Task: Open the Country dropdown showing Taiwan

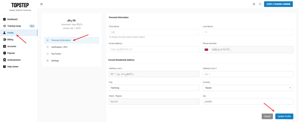Action: point(248,87)
